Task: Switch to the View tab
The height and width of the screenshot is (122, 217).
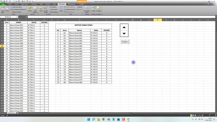Action: click(x=54, y=4)
